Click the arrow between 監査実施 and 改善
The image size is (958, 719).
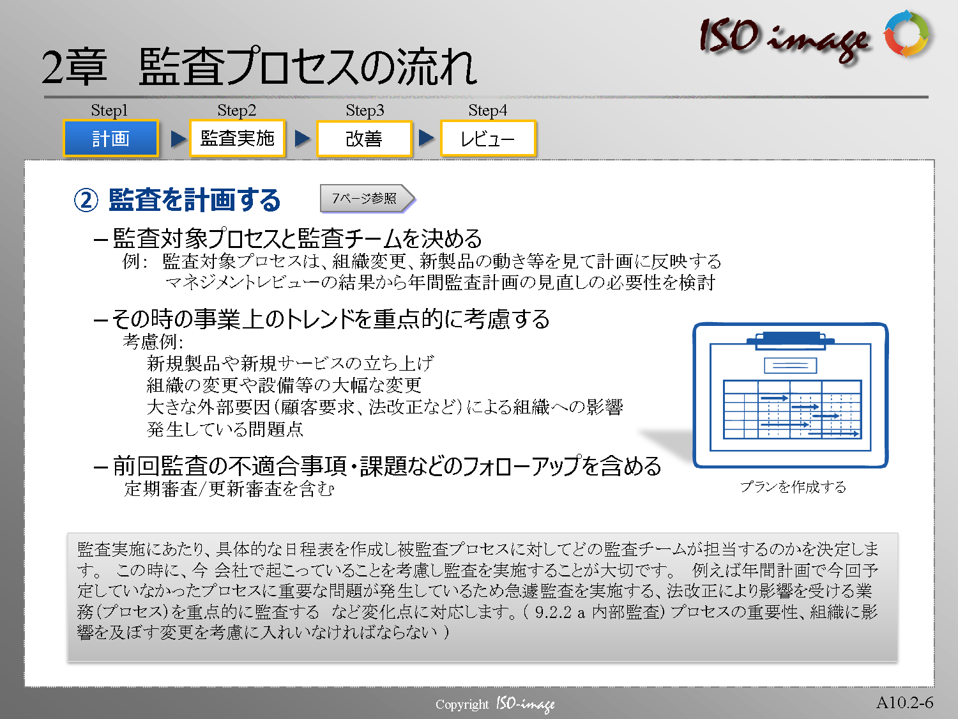pos(302,139)
